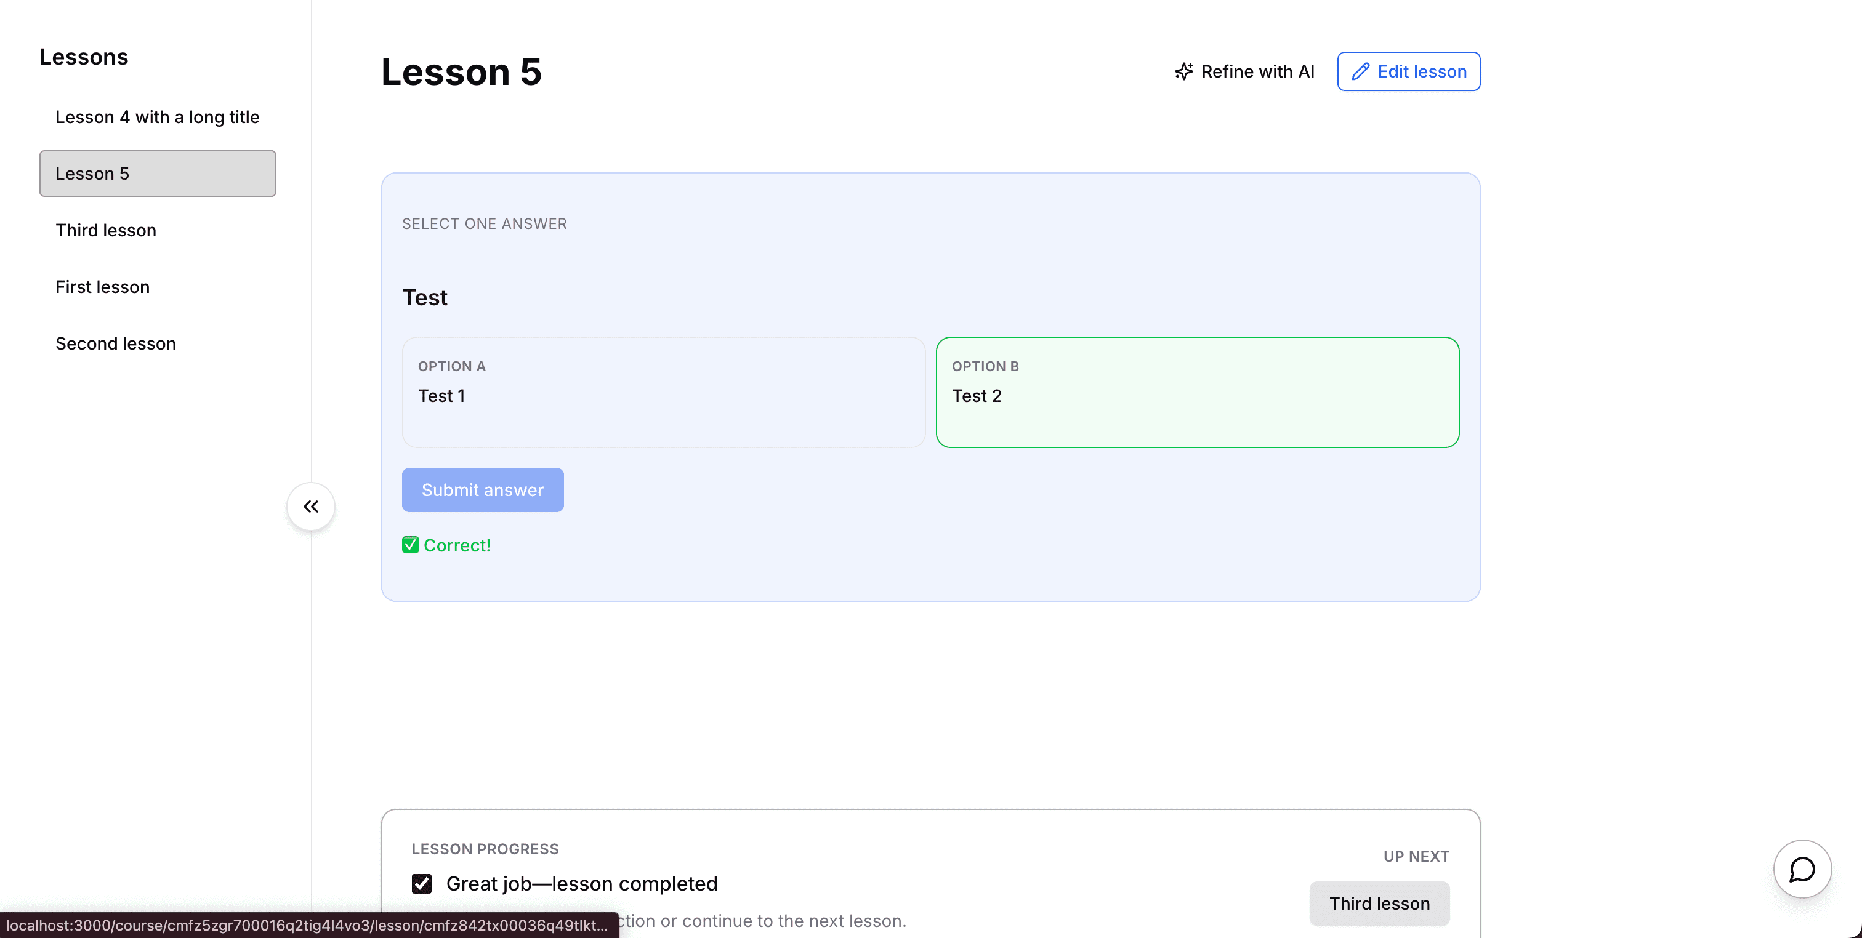Viewport: 1862px width, 938px height.
Task: Click the pencil icon inside Edit lesson button
Action: click(x=1362, y=71)
